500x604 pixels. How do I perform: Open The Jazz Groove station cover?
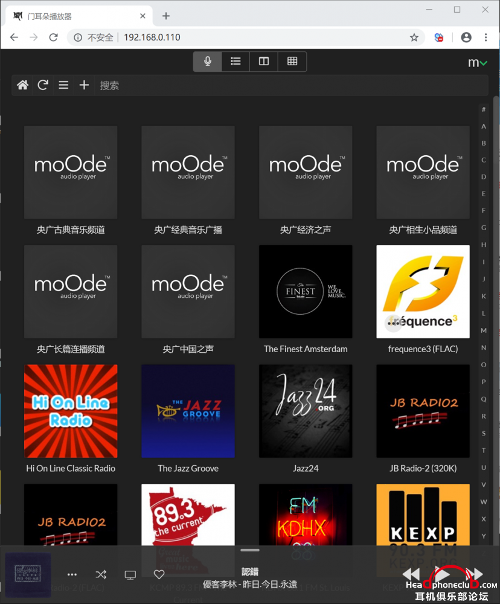pyautogui.click(x=188, y=411)
